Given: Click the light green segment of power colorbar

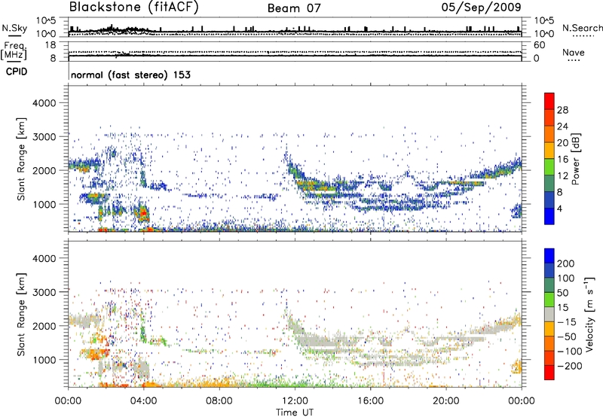Looking at the screenshot, I should click(549, 166).
